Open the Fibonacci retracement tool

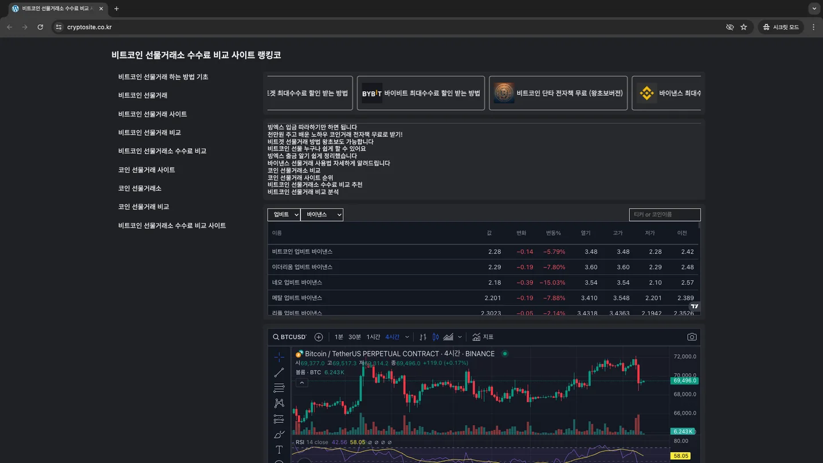(x=279, y=388)
